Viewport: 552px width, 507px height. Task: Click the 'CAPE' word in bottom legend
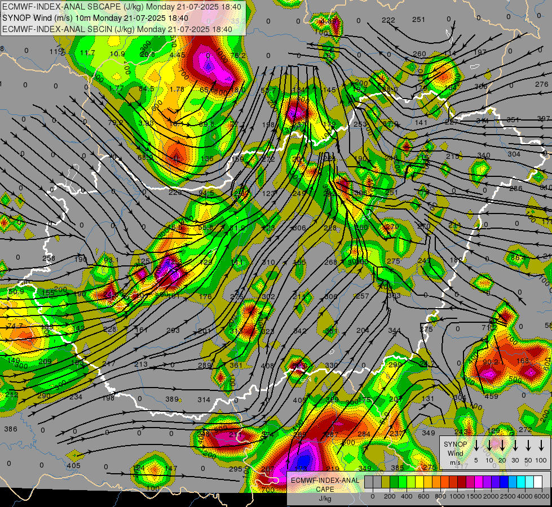(325, 490)
